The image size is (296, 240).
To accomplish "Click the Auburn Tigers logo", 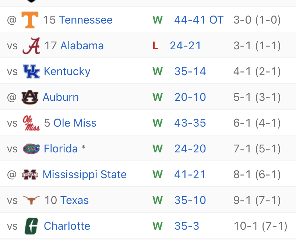I will click(29, 97).
